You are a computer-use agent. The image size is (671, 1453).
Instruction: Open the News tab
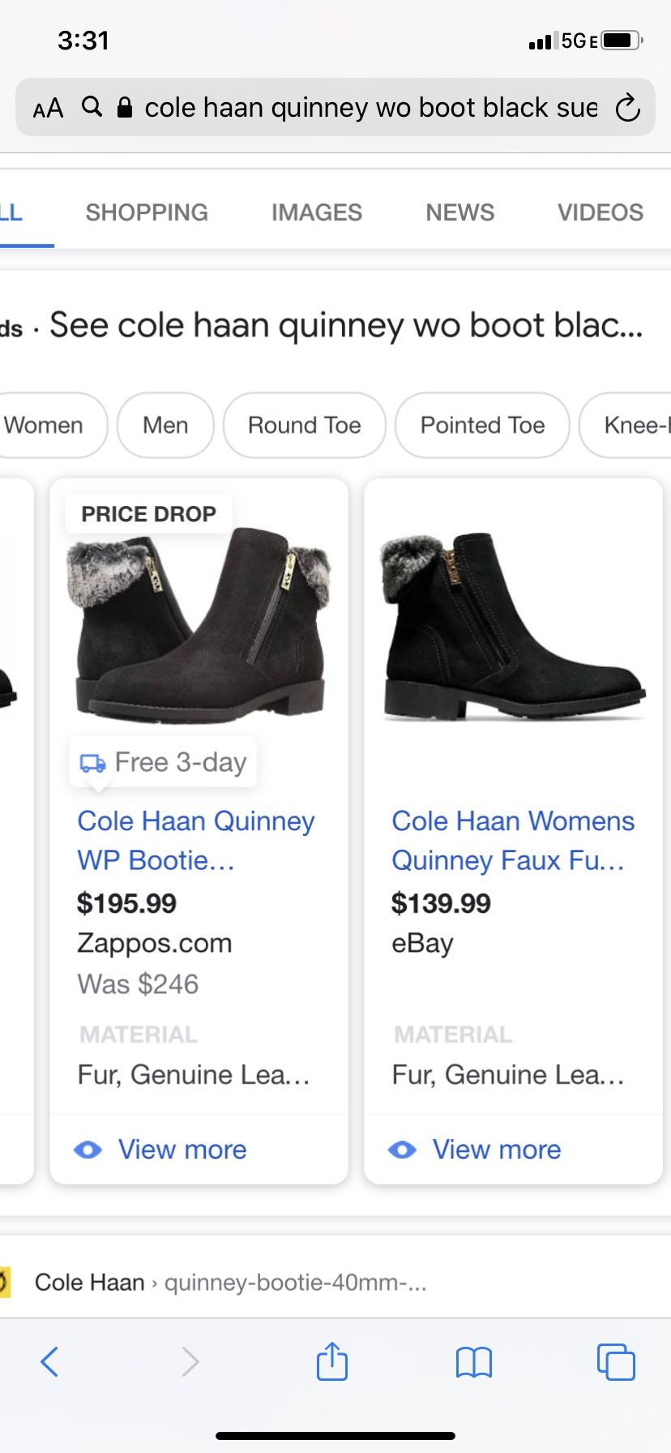(x=460, y=212)
